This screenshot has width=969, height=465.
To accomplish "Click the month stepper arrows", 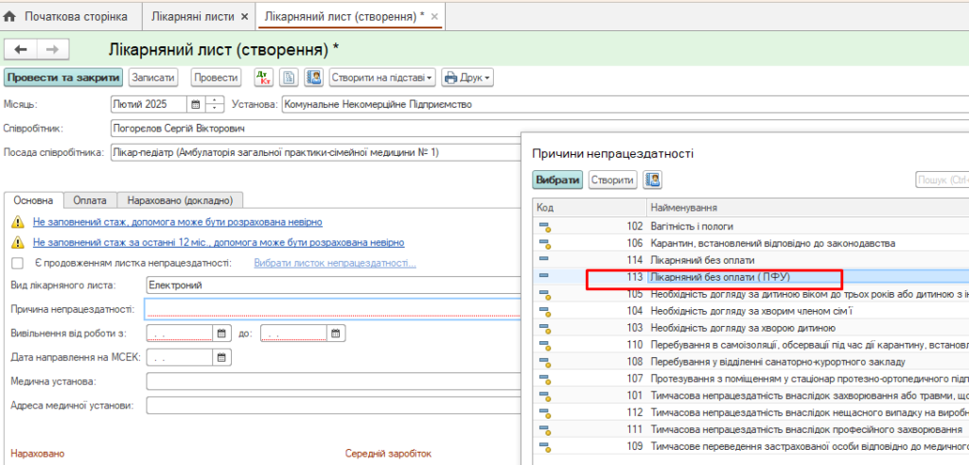I will [x=215, y=104].
